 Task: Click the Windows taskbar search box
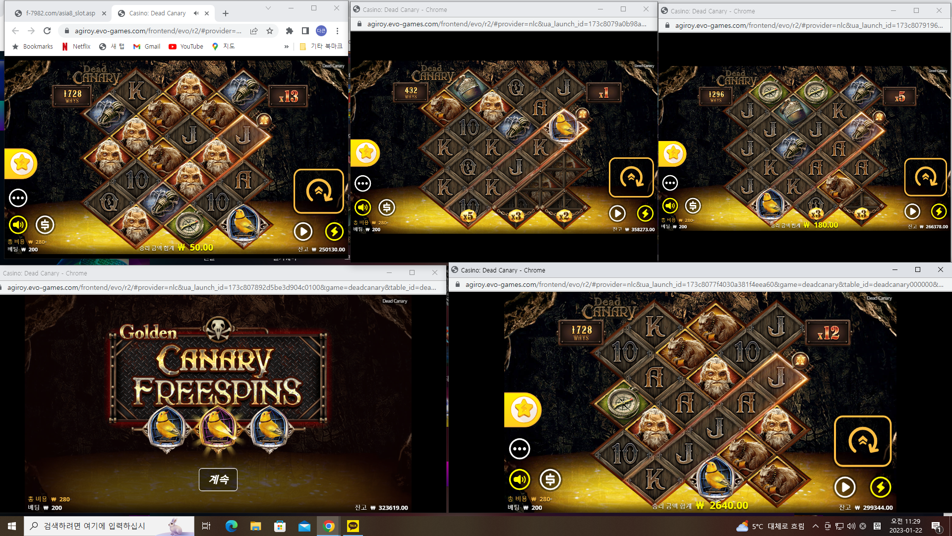pos(109,526)
